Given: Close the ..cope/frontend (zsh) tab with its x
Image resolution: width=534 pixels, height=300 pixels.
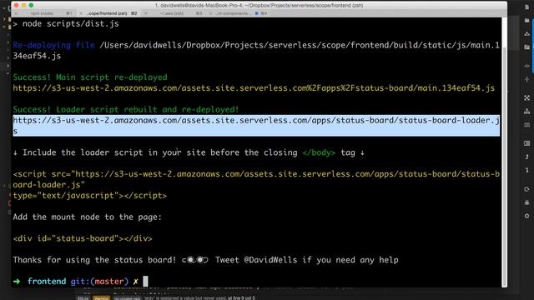Looking at the screenshot, I should click(81, 13).
